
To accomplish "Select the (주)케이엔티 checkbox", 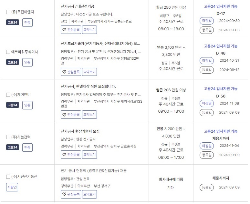I will coord(8,95).
